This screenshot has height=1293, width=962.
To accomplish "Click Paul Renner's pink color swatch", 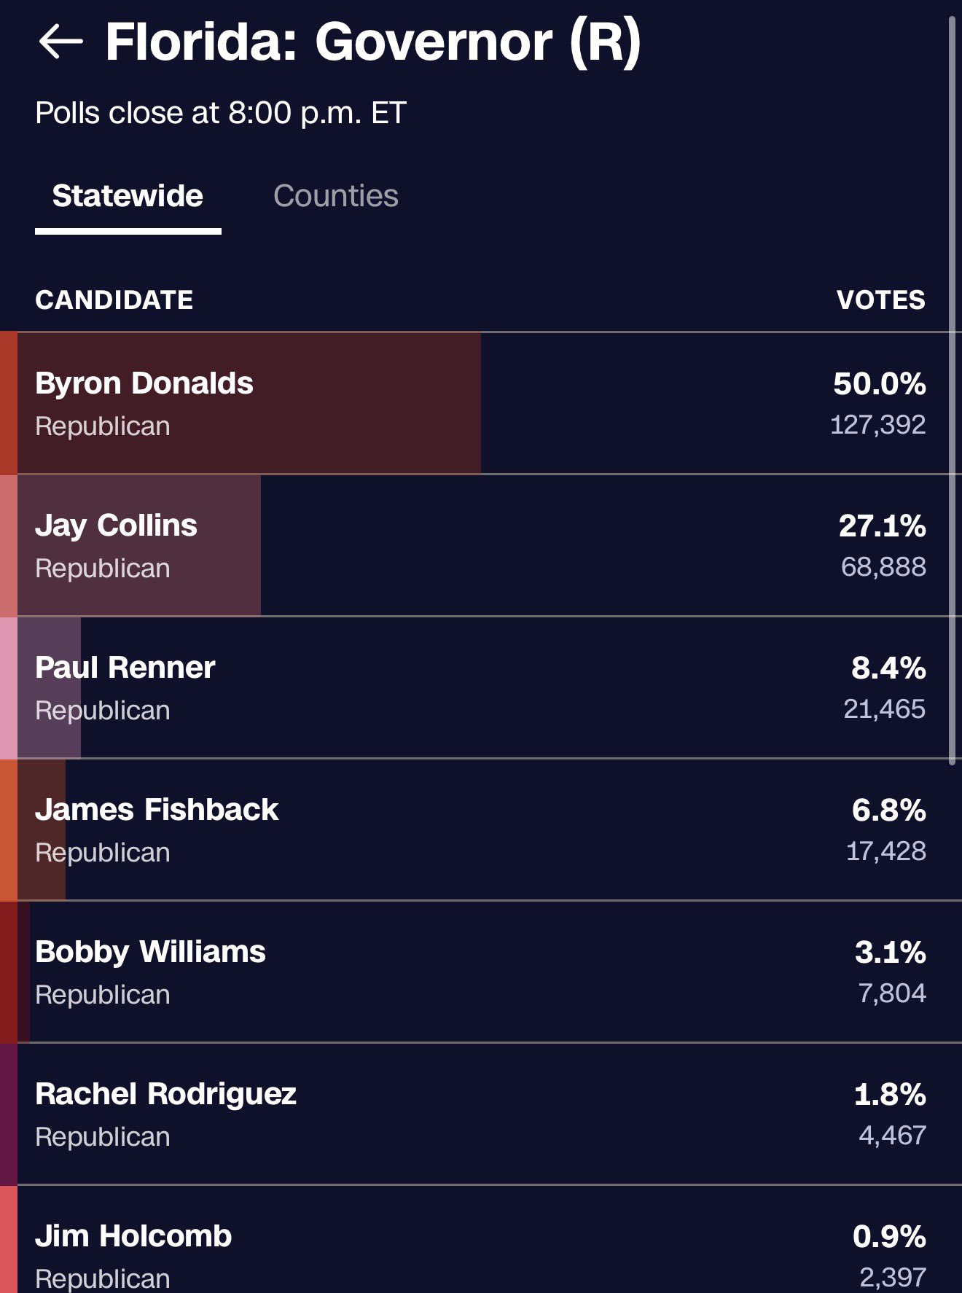I will (x=9, y=687).
